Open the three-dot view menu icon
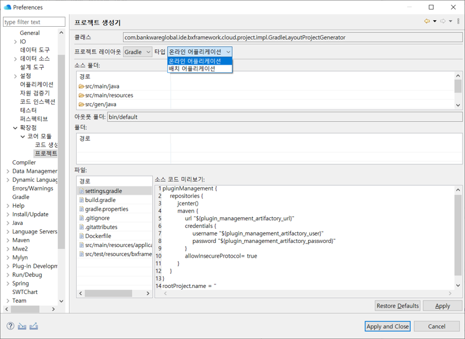Screen dimensions: 465x339 coord(458,21)
